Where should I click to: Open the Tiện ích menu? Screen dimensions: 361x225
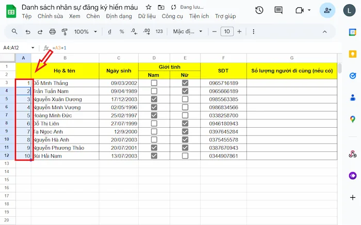(199, 16)
